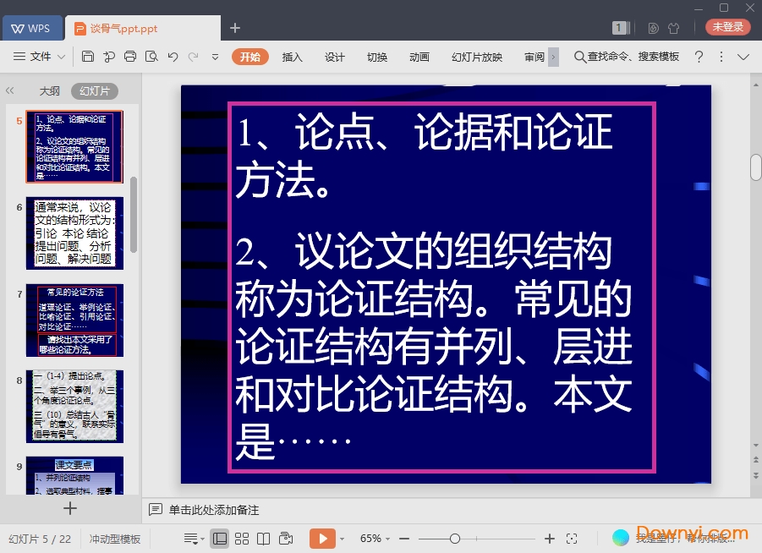Switch to the 插入 ribbon tab
Viewport: 762px width, 553px height.
tap(291, 57)
